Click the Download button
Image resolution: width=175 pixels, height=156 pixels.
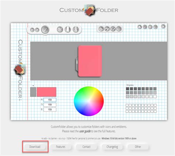click(x=35, y=147)
